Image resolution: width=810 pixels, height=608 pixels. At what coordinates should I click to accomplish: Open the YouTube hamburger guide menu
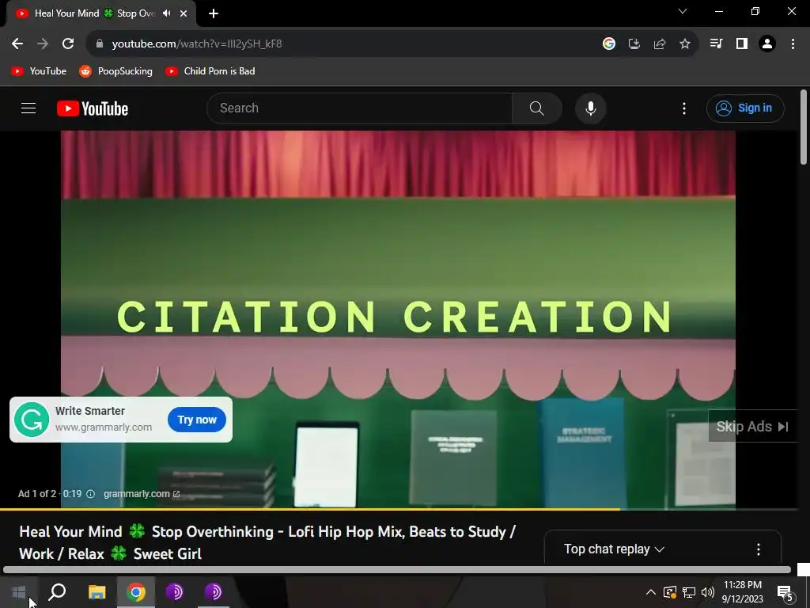tap(28, 108)
